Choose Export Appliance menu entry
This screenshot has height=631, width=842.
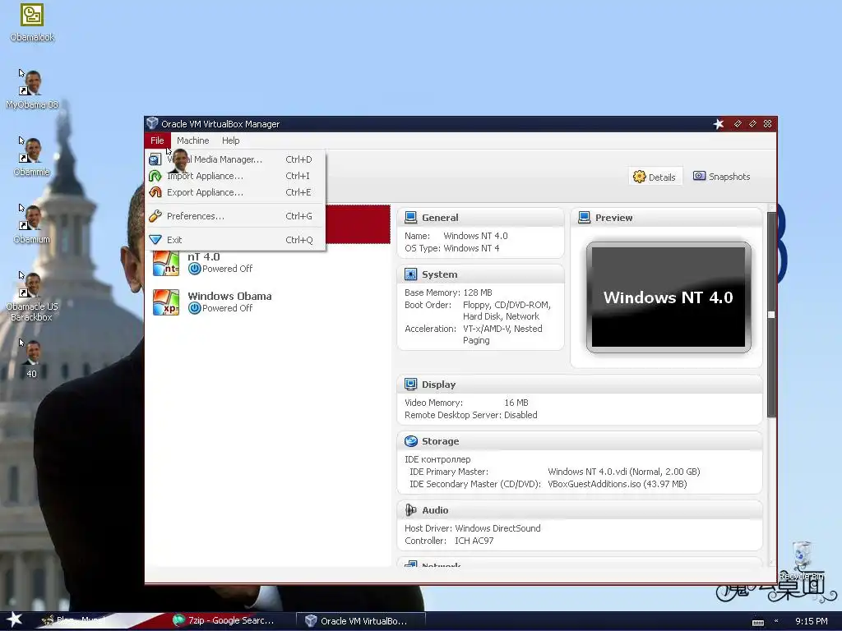coord(235,192)
